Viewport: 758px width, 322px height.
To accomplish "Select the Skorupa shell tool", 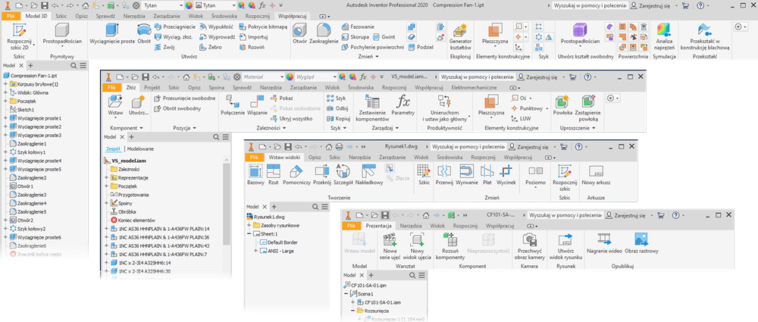I will point(356,36).
